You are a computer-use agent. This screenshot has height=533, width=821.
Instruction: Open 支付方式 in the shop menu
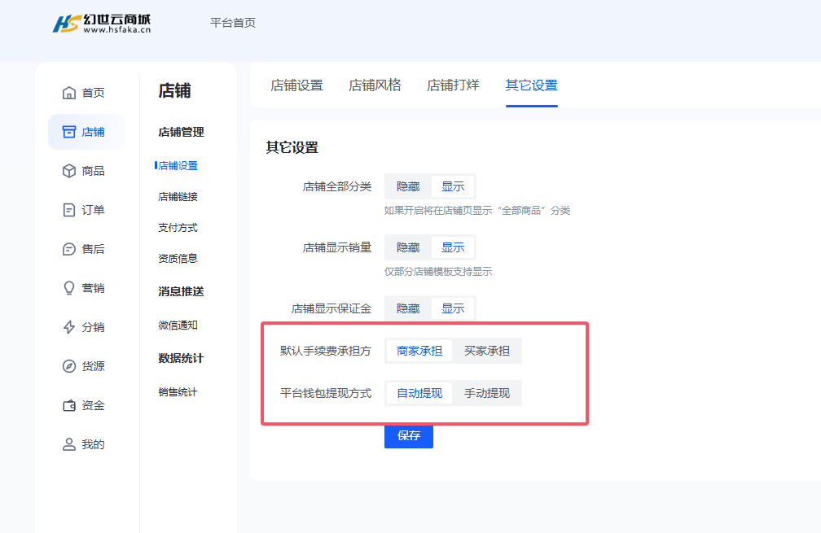[x=178, y=227]
